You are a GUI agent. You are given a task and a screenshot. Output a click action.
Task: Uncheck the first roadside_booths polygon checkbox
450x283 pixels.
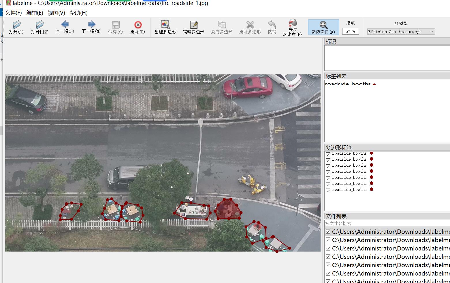click(x=328, y=154)
